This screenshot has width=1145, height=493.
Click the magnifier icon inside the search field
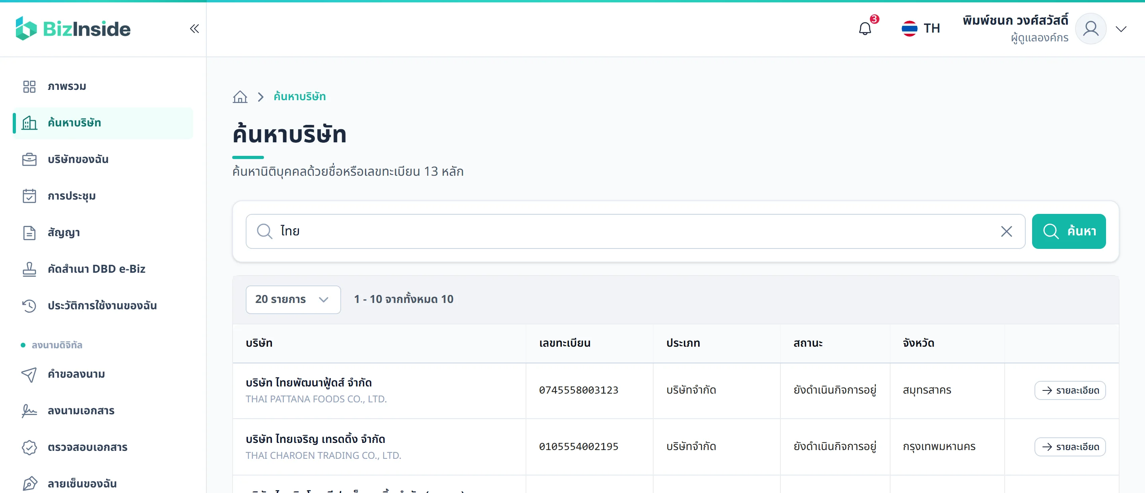264,231
